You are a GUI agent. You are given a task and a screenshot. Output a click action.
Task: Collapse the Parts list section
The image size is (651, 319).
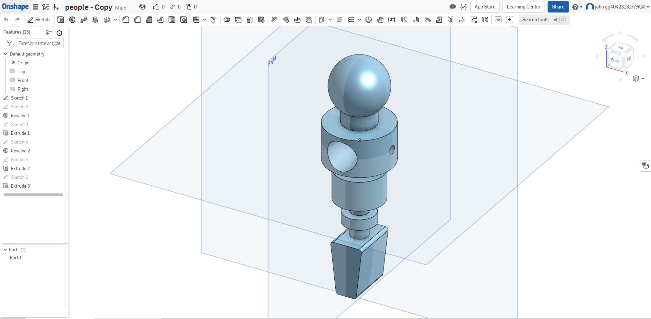click(x=5, y=250)
